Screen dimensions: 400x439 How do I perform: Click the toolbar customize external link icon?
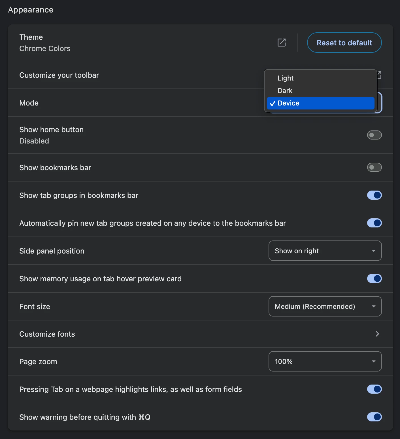tap(379, 75)
